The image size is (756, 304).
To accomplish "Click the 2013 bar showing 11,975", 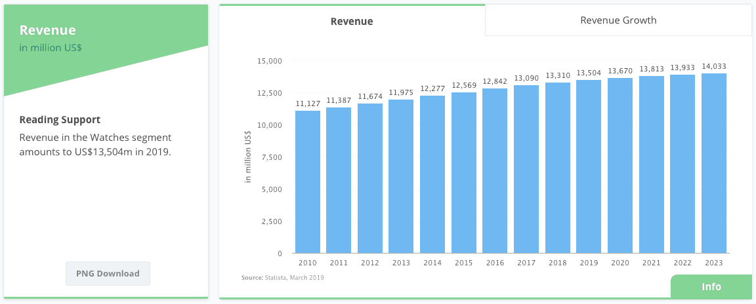I will (401, 176).
